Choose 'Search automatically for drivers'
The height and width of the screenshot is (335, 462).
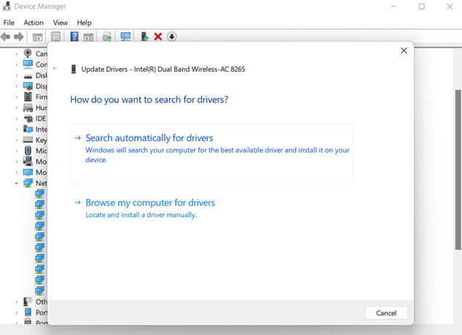(212, 154)
